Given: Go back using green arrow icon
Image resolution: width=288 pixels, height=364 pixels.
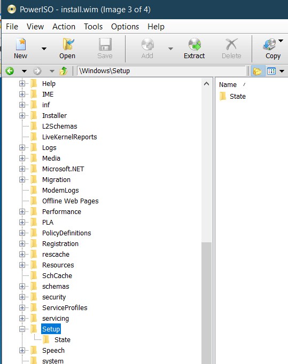Looking at the screenshot, I should pyautogui.click(x=10, y=71).
